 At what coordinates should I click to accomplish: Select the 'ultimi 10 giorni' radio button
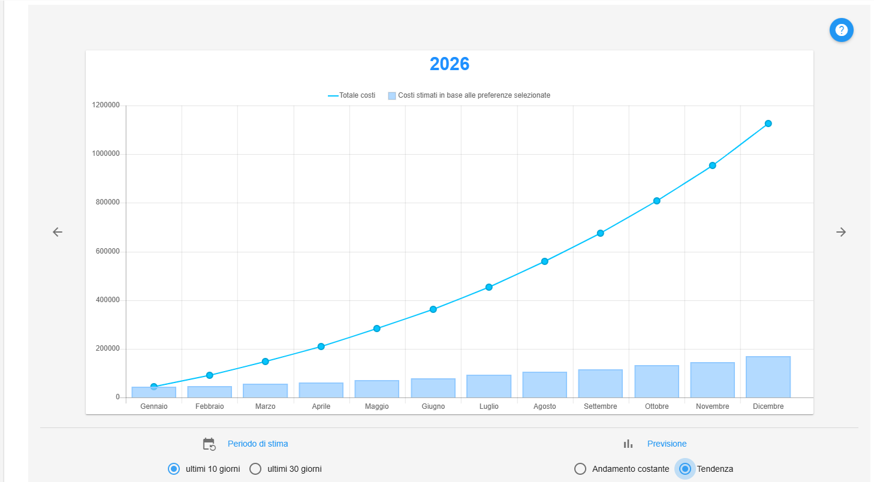[174, 469]
